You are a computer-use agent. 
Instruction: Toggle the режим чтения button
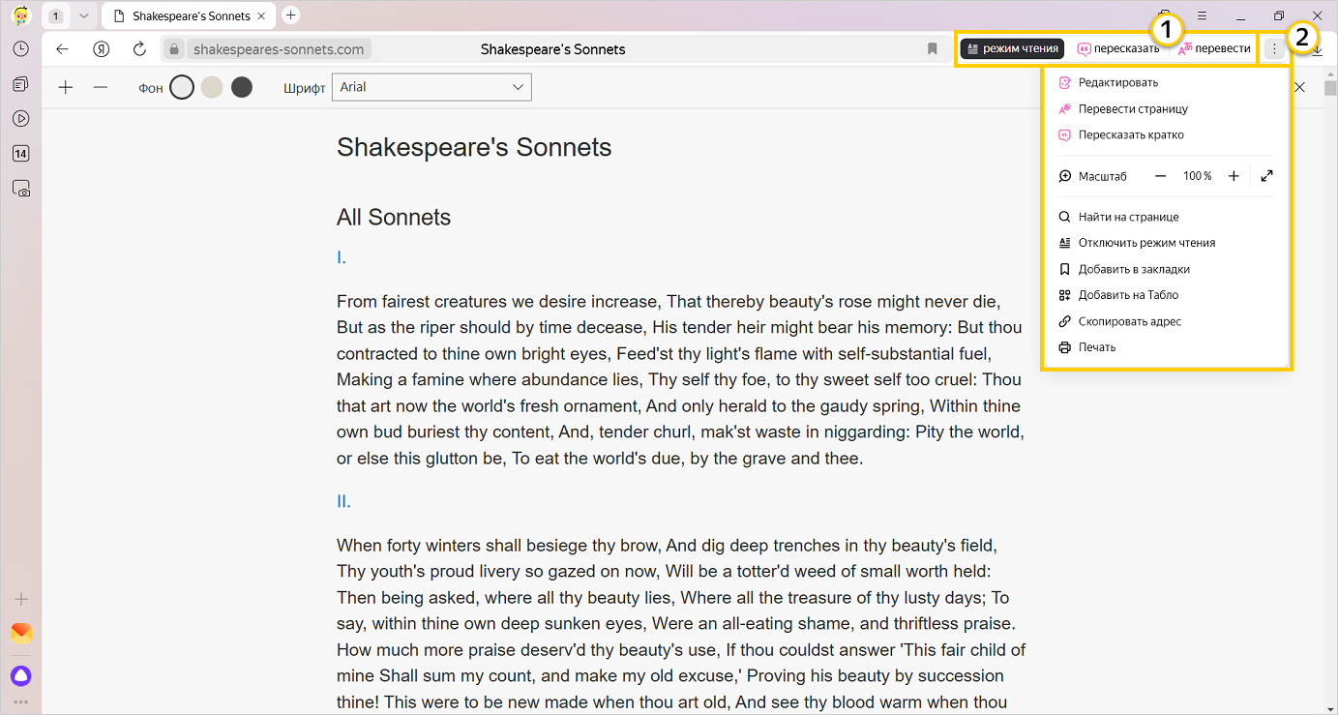tap(1012, 48)
